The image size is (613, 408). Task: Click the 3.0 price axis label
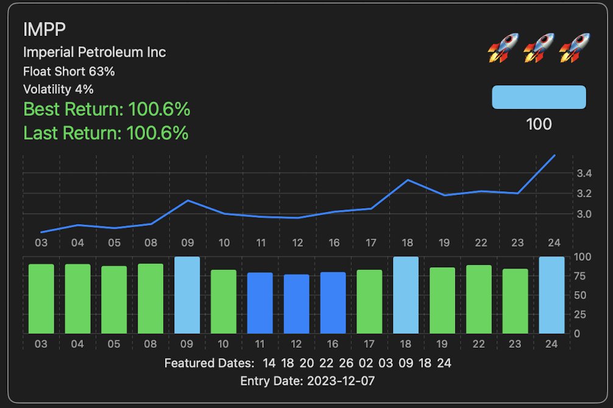[584, 214]
